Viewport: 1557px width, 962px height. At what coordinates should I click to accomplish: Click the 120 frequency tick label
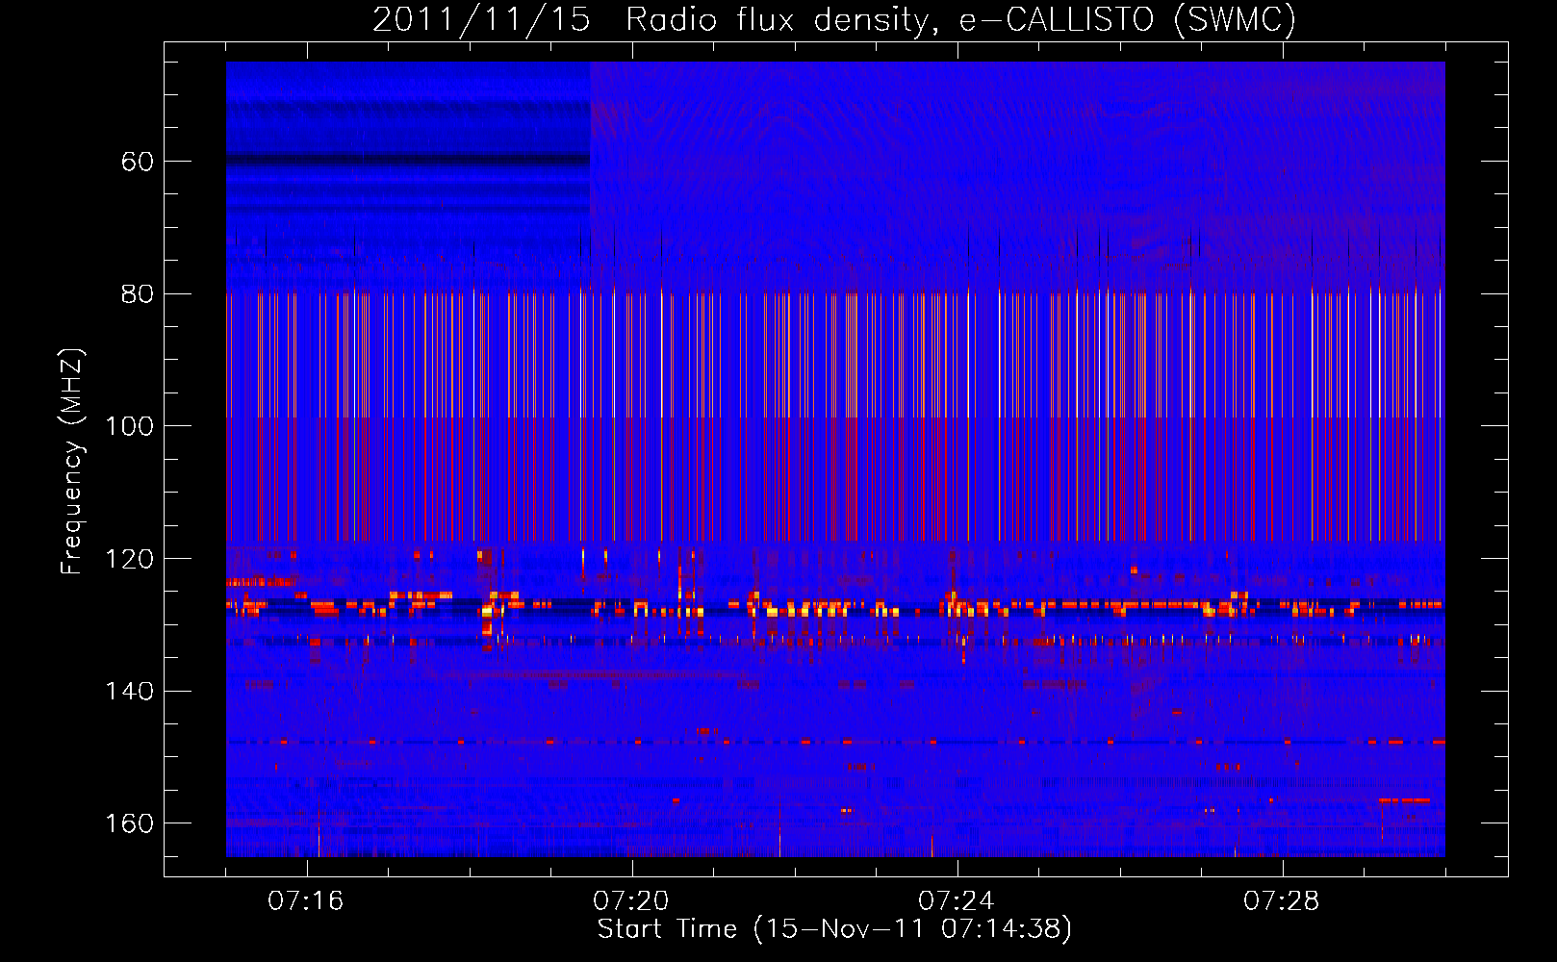pyautogui.click(x=130, y=559)
